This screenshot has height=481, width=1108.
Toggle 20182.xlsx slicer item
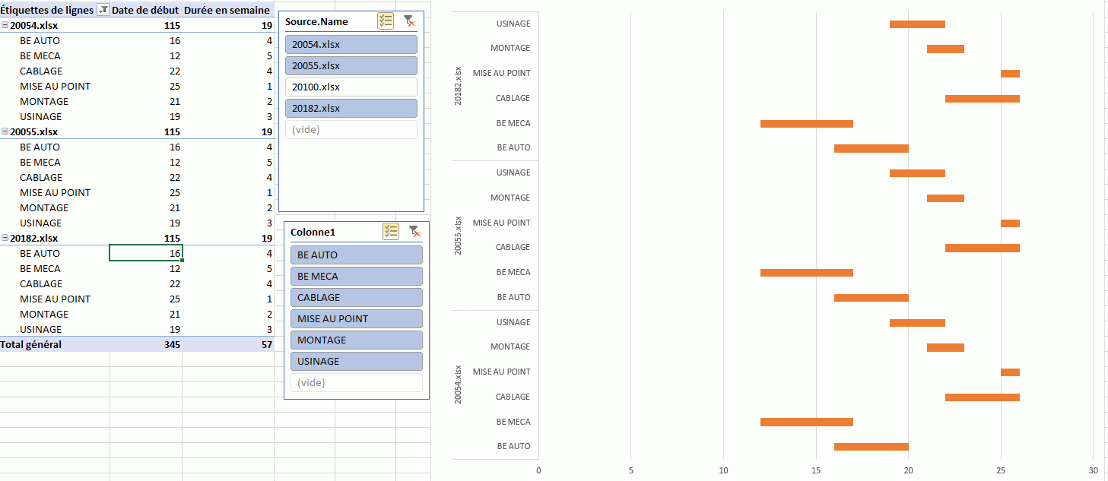tap(351, 108)
